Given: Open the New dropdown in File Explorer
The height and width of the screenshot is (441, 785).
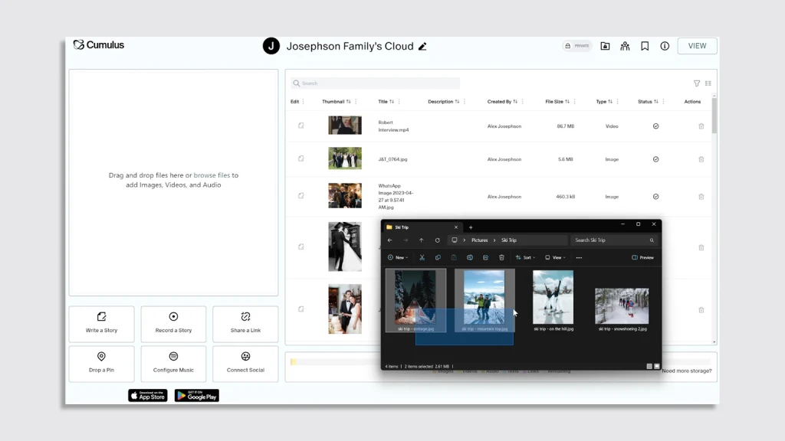Looking at the screenshot, I should pyautogui.click(x=397, y=257).
